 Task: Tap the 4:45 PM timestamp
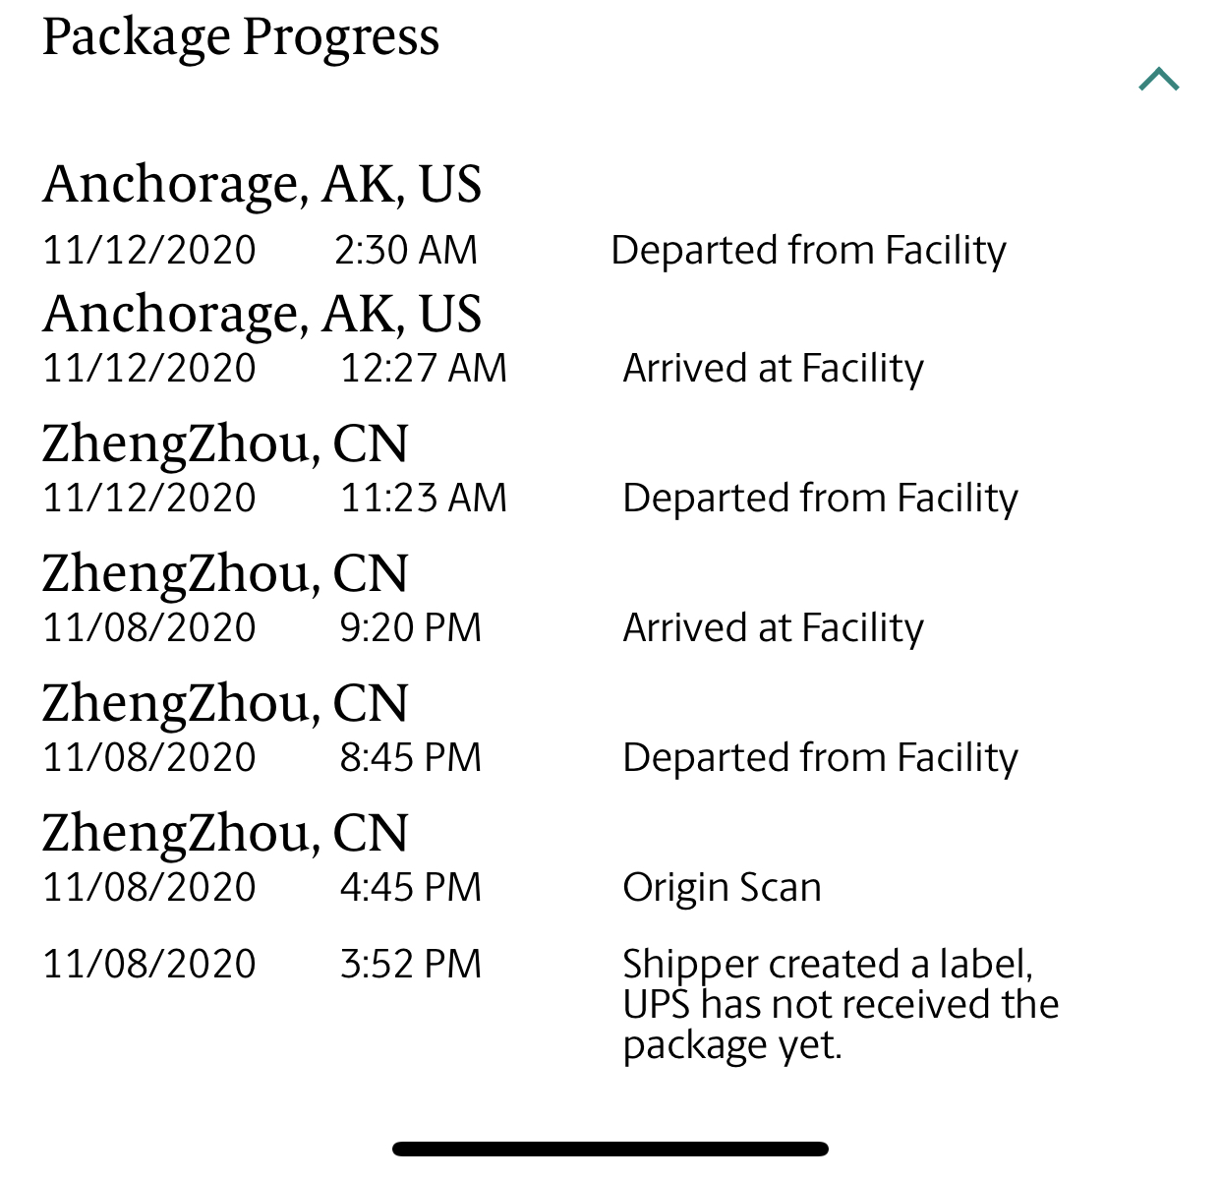click(x=410, y=888)
